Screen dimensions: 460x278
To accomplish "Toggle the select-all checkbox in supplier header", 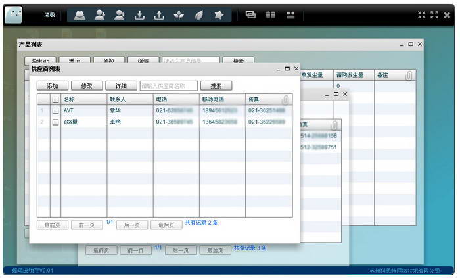I will (55, 100).
